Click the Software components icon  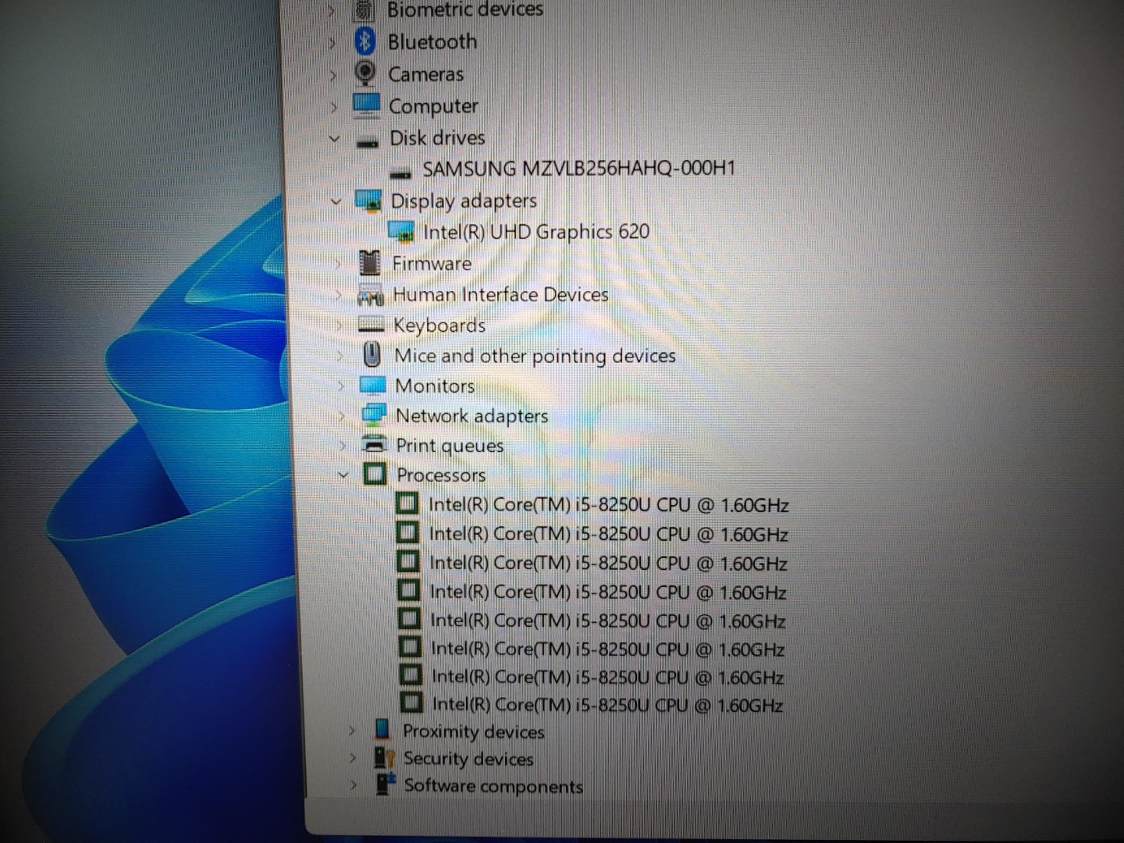[x=386, y=784]
